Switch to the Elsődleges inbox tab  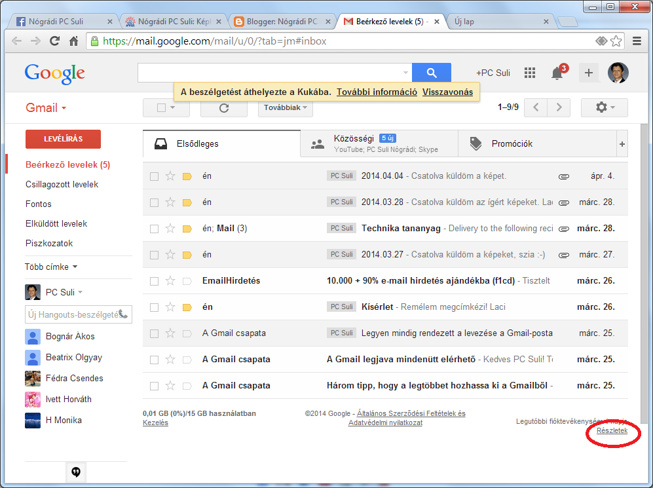point(221,144)
